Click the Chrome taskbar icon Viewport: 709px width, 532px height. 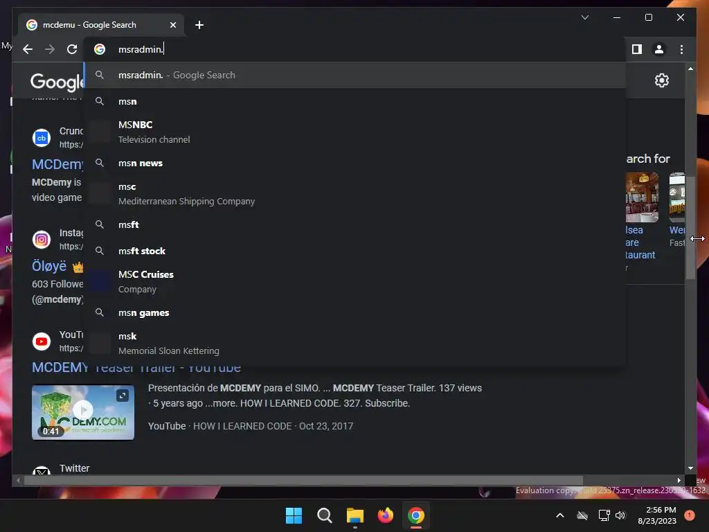[416, 515]
